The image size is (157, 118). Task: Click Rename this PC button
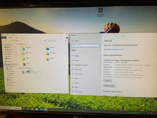[109, 86]
